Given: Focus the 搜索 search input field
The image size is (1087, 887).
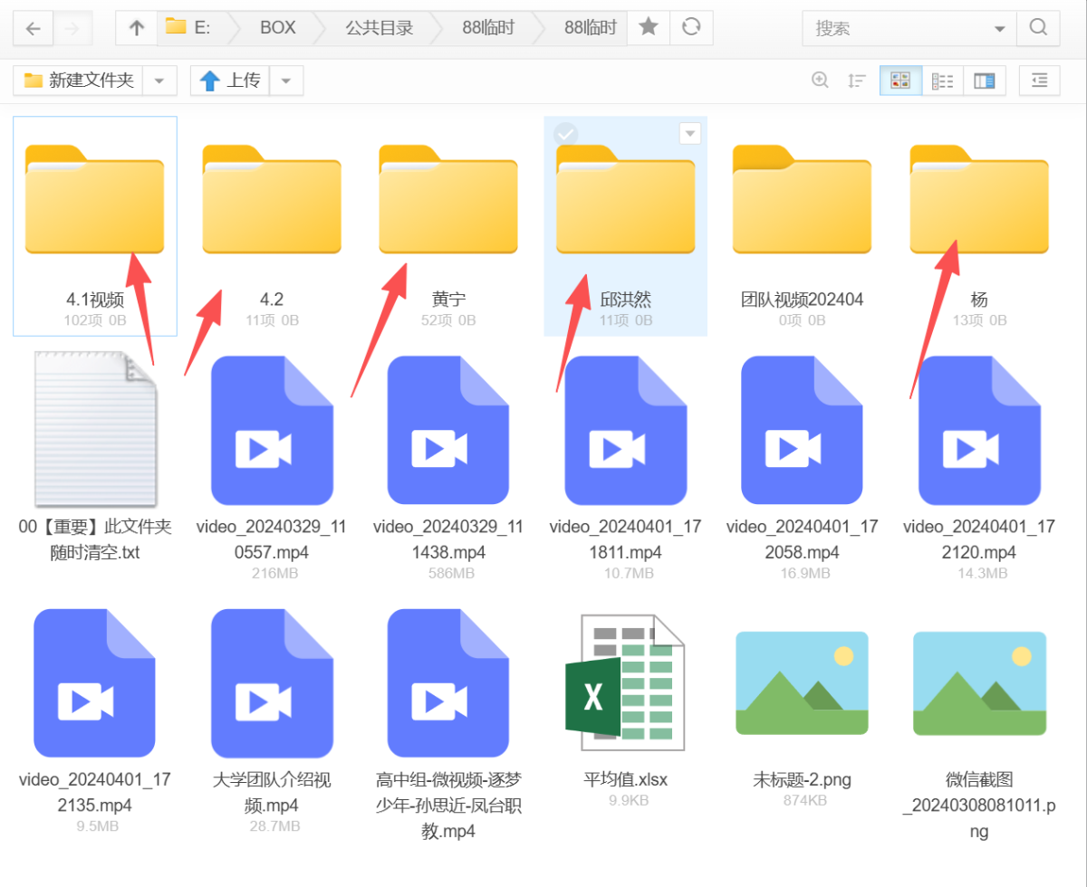Looking at the screenshot, I should pos(899,29).
